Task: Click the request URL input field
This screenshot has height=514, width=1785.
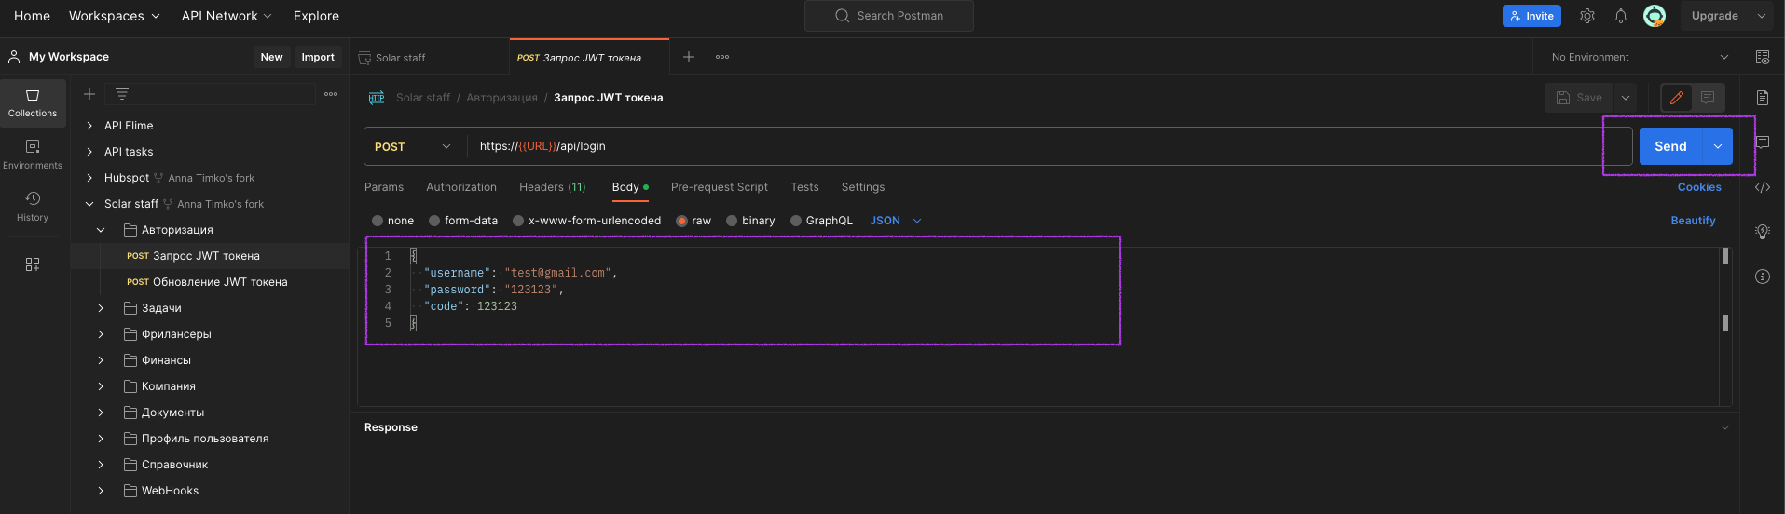Action: tap(1025, 146)
